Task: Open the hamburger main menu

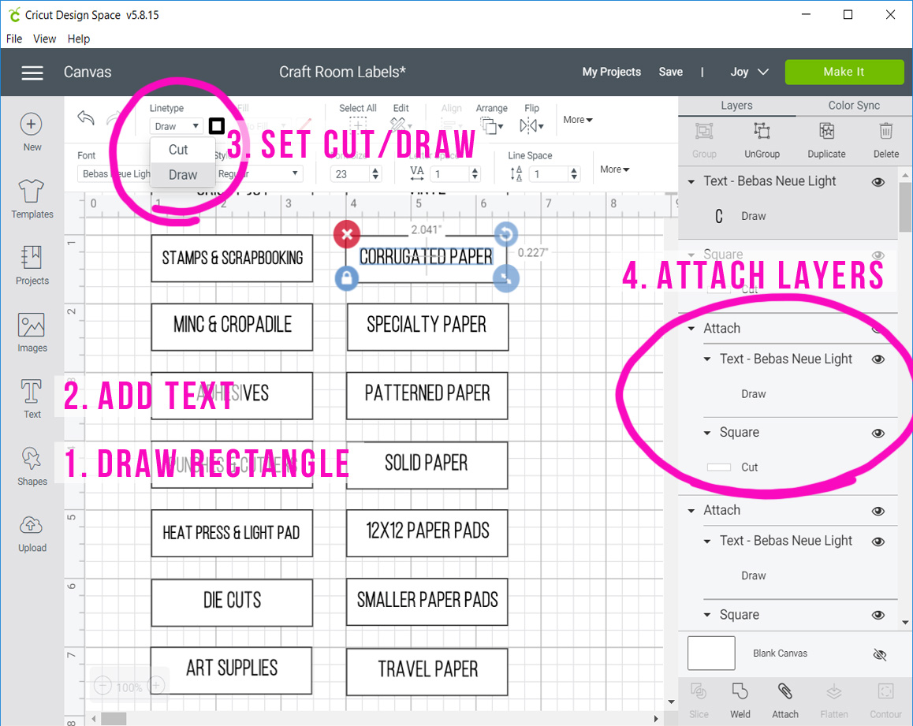Action: (32, 73)
